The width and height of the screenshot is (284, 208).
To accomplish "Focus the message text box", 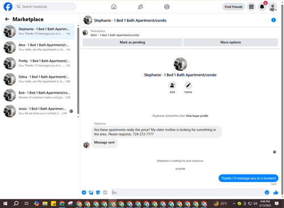I will pos(187,193).
